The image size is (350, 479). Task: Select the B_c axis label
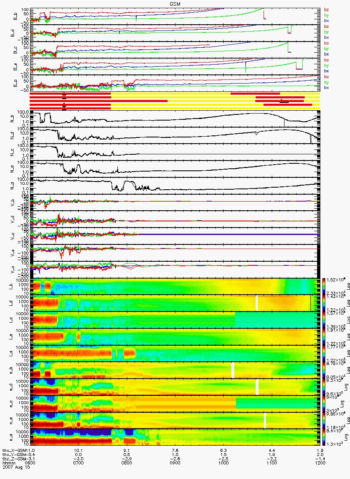(15, 50)
